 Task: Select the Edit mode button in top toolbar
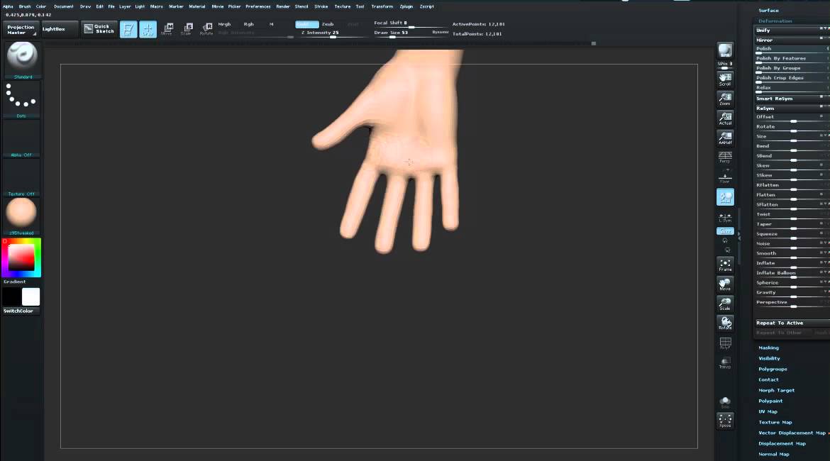pyautogui.click(x=128, y=29)
